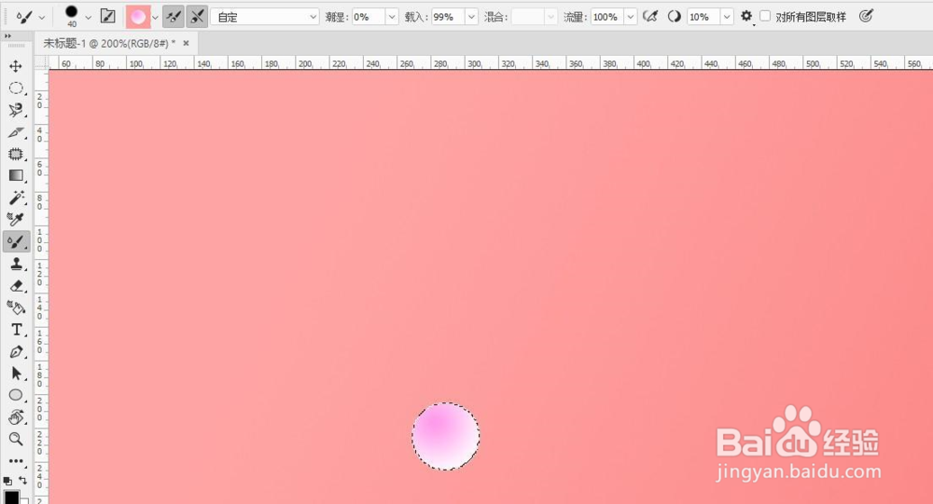Select the Move tool

click(x=16, y=66)
